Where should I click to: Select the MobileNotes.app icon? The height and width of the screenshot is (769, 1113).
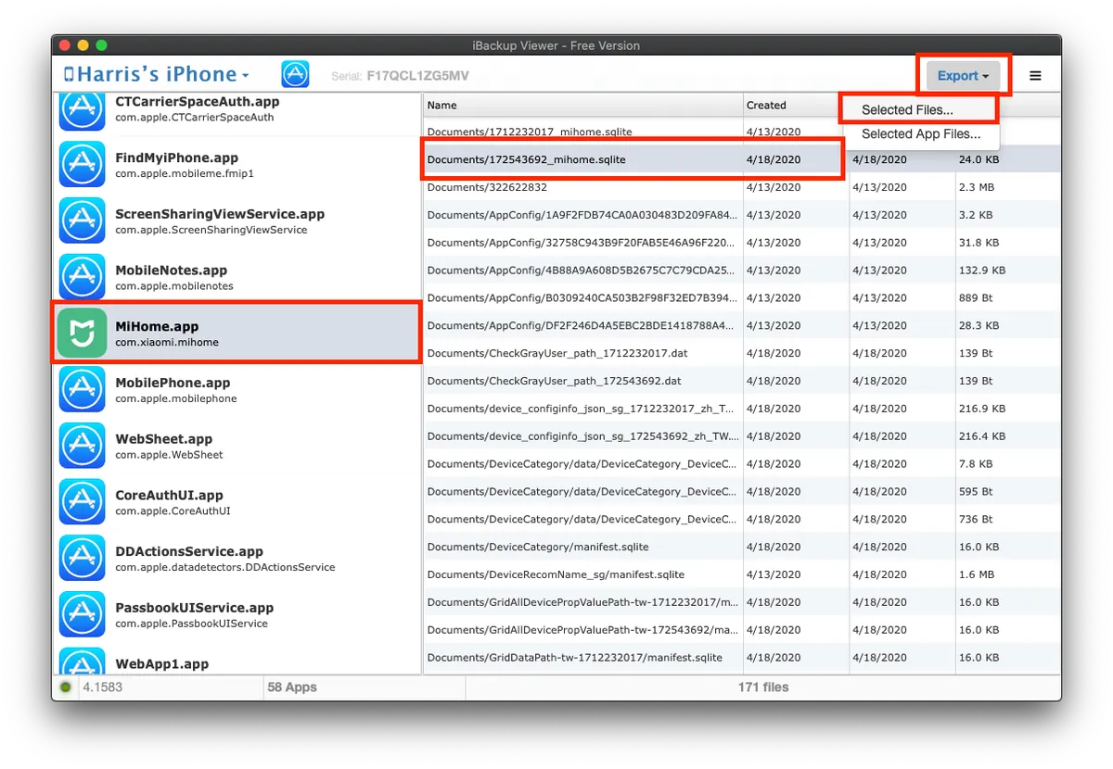coord(83,276)
